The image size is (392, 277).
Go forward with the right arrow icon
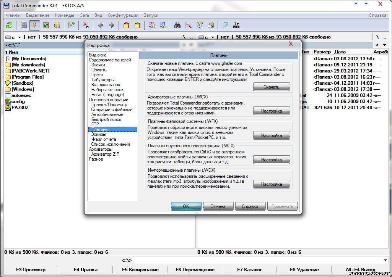(112, 25)
